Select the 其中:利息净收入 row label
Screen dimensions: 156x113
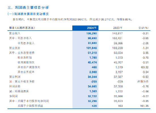click(x=20, y=38)
